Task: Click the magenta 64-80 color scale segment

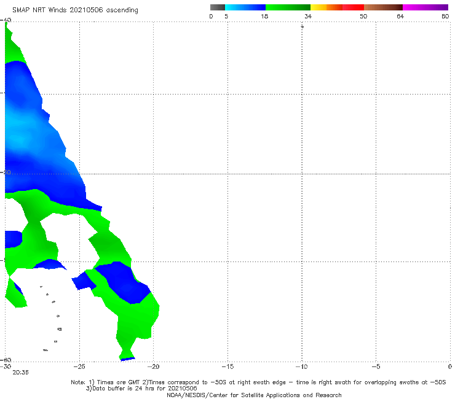Action: point(425,7)
